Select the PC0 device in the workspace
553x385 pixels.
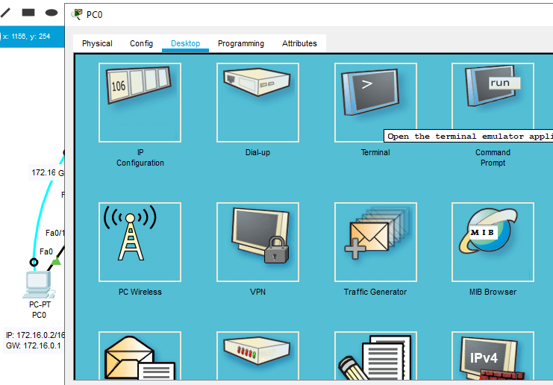tap(39, 284)
